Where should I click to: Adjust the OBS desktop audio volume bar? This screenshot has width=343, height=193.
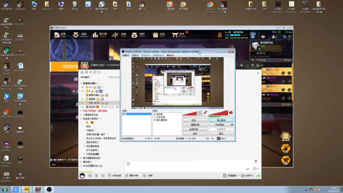218,113
